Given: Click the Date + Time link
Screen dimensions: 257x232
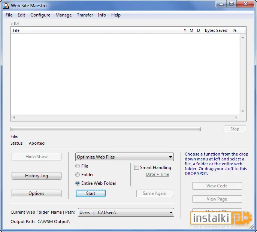Looking at the screenshot, I should coord(157,174).
